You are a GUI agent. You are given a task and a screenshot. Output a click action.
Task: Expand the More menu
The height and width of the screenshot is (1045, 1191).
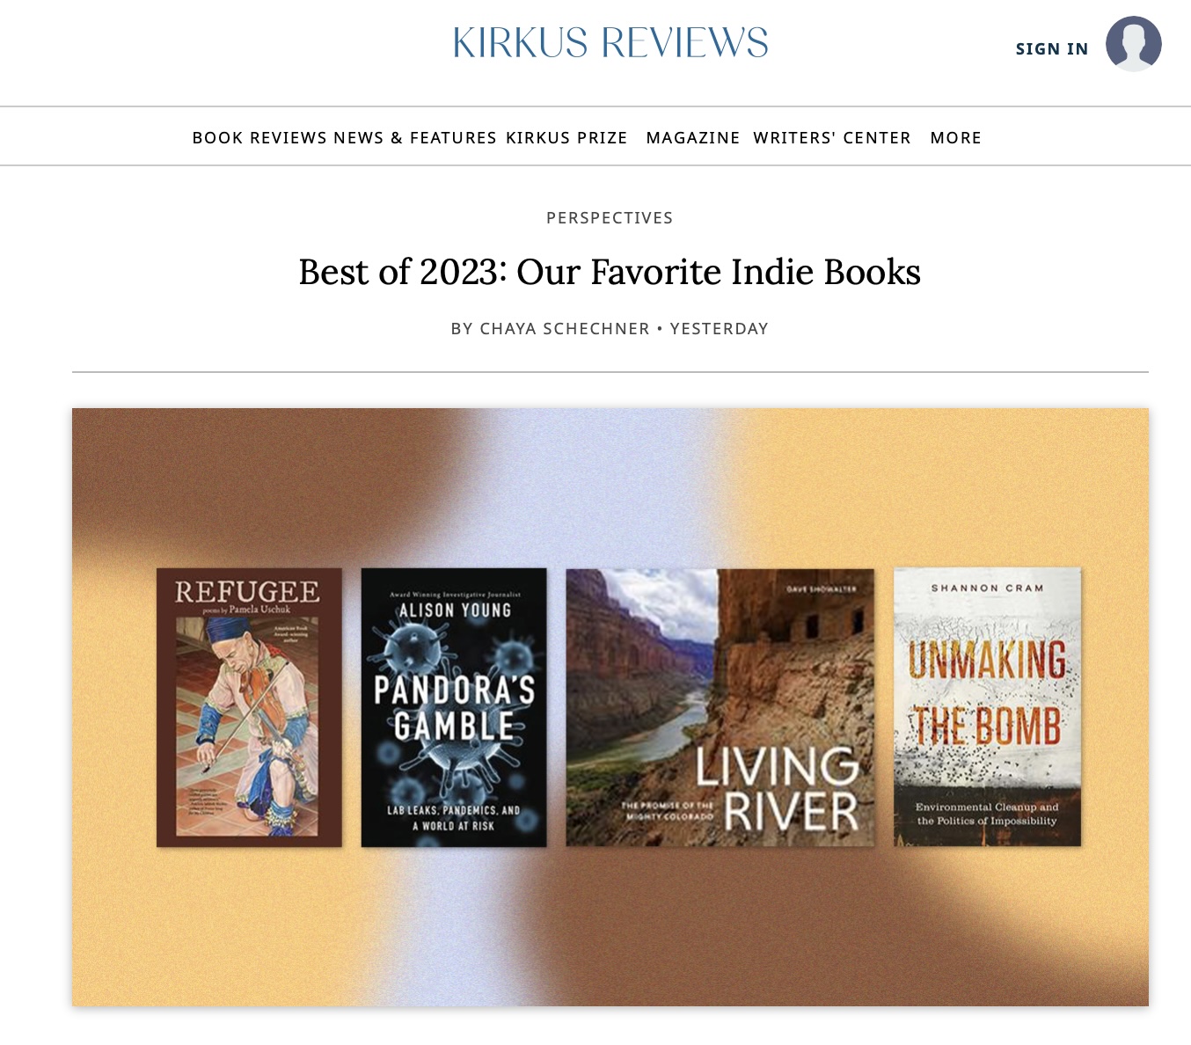(956, 138)
